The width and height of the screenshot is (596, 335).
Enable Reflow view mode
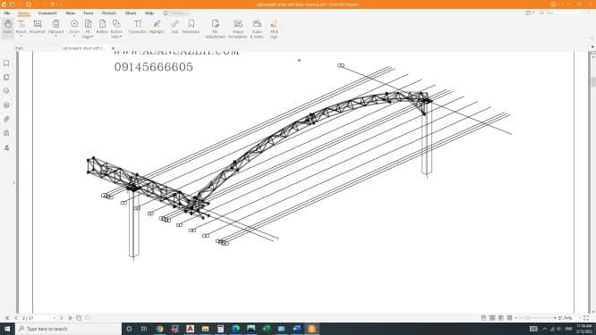102,27
